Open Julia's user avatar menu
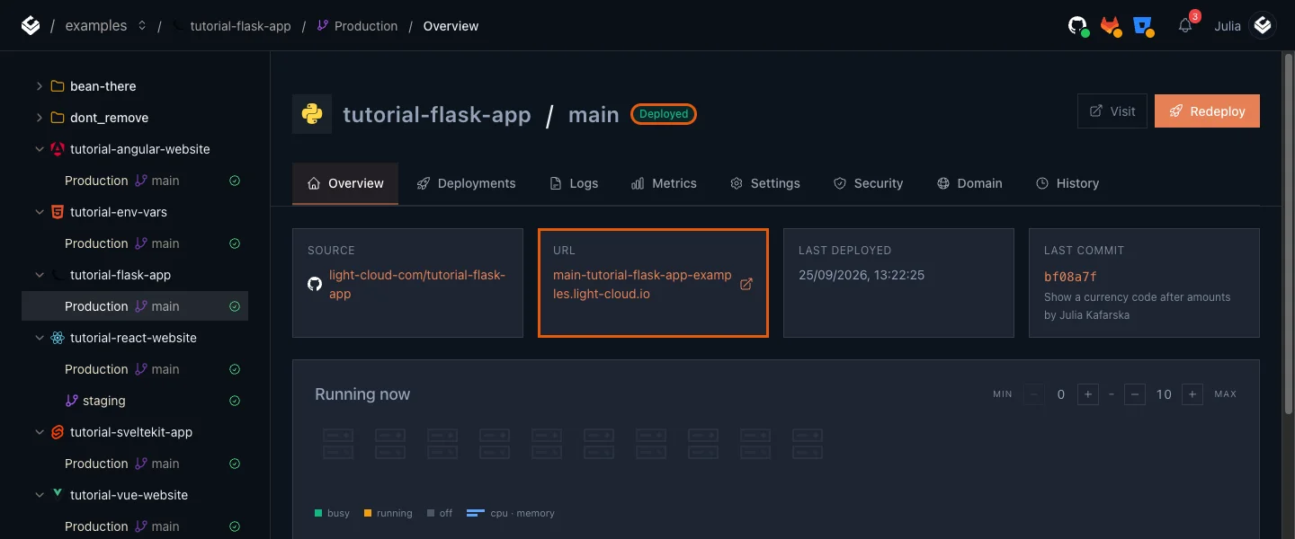This screenshot has height=539, width=1295. (1264, 26)
